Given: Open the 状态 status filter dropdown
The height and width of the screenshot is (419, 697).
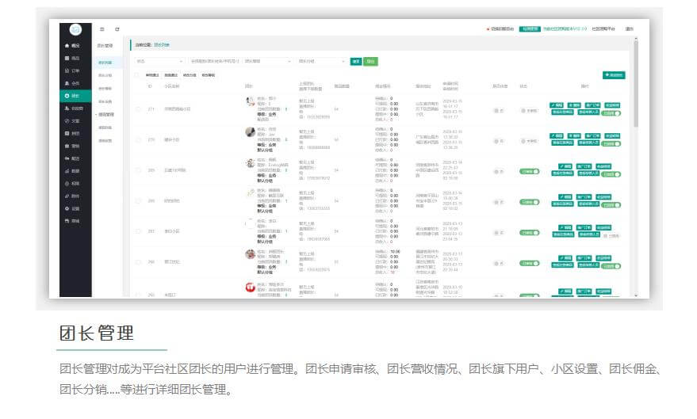Looking at the screenshot, I should 159,60.
